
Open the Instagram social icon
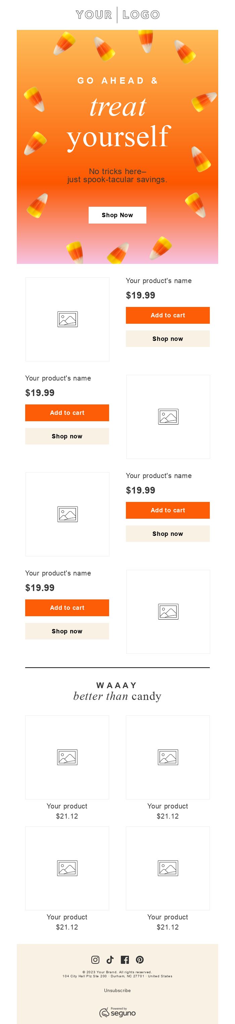pyautogui.click(x=95, y=959)
